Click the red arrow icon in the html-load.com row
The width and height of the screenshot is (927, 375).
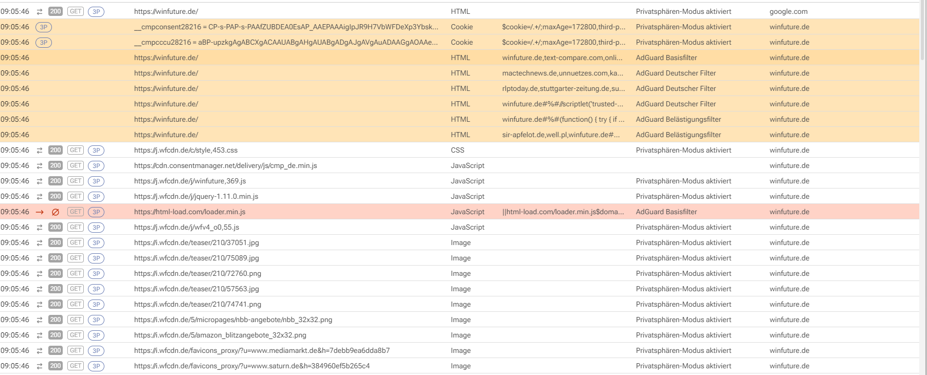point(40,212)
